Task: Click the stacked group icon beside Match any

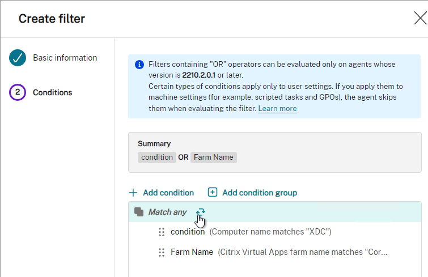Action: click(139, 212)
